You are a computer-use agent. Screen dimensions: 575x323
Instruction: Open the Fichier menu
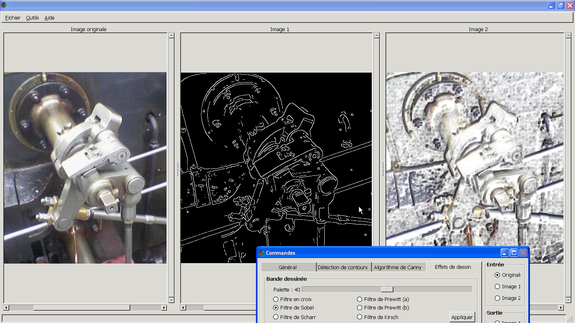tap(13, 18)
